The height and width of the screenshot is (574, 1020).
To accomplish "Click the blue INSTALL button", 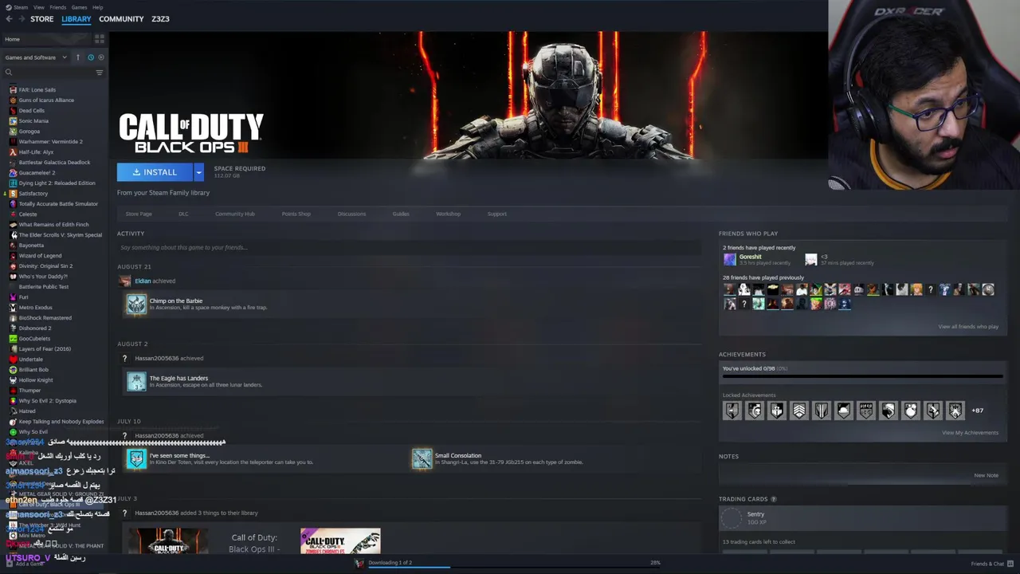I will point(155,172).
